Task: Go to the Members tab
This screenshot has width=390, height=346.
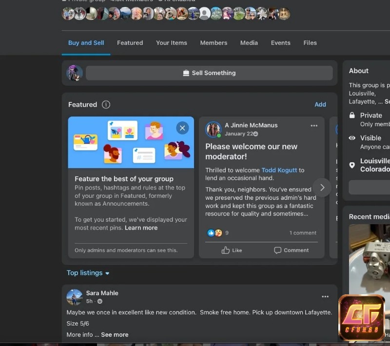Action: pos(214,43)
